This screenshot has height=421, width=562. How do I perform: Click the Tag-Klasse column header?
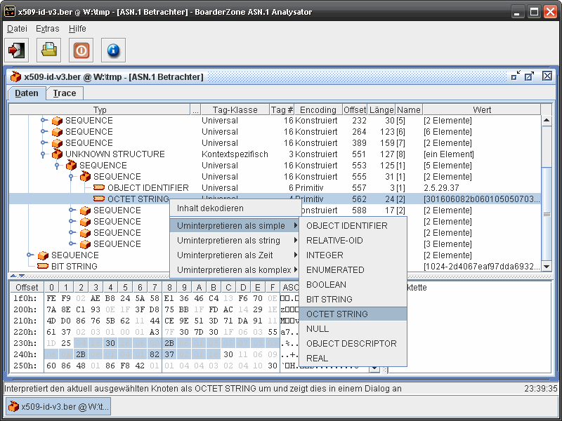235,109
